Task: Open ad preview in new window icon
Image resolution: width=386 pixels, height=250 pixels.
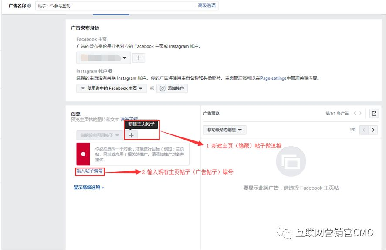Action: (374, 113)
